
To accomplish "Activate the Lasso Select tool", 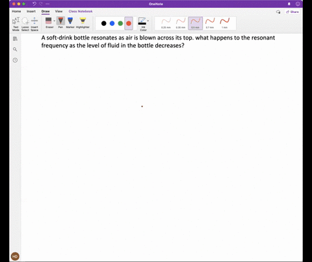I will (25, 24).
